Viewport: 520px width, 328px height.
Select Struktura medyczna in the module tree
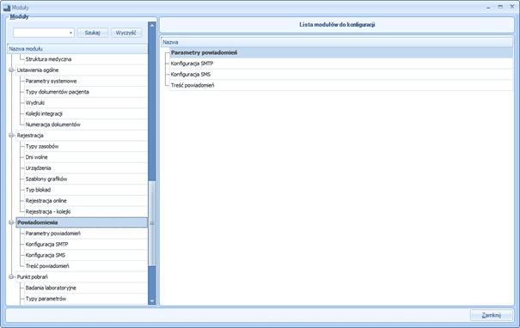48,59
